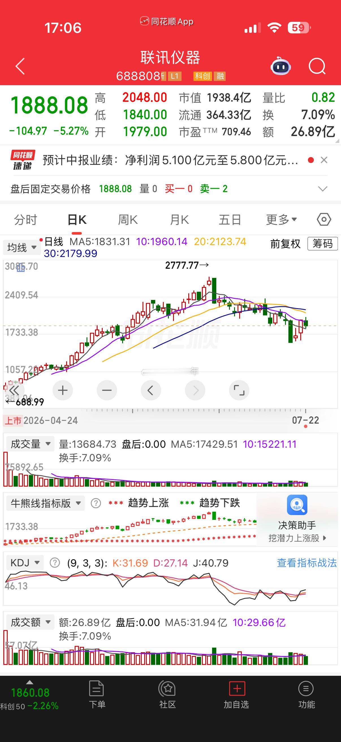341x742 pixels.
Task: Open the hexagon chart settings icon
Action: tap(324, 220)
